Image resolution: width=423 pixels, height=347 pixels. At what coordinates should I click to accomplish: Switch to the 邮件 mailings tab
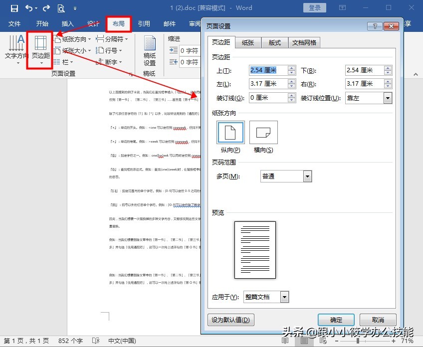[x=170, y=24]
